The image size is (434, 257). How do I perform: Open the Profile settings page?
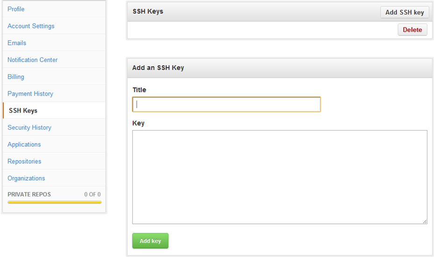tap(16, 9)
